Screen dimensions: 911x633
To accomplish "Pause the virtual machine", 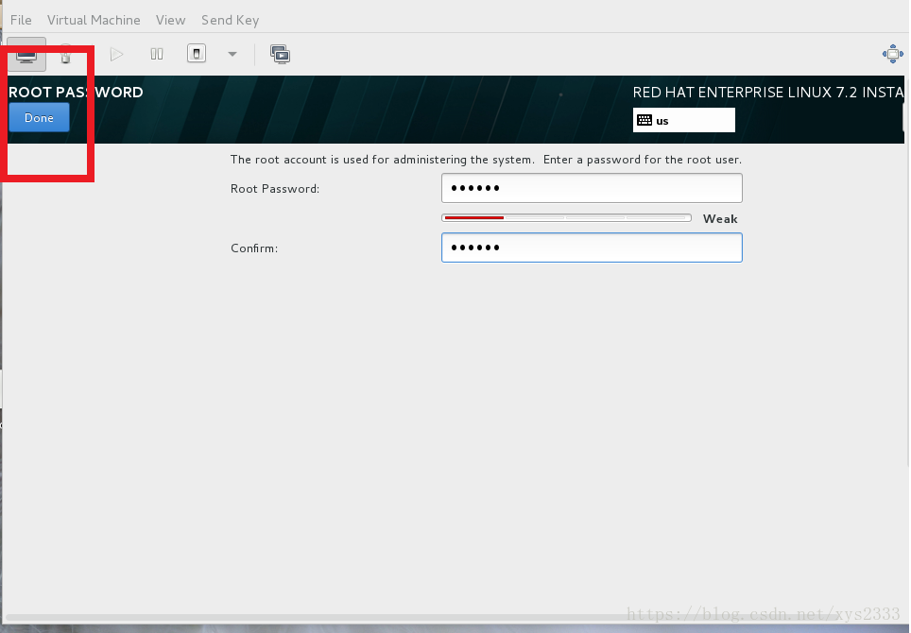I will click(157, 55).
